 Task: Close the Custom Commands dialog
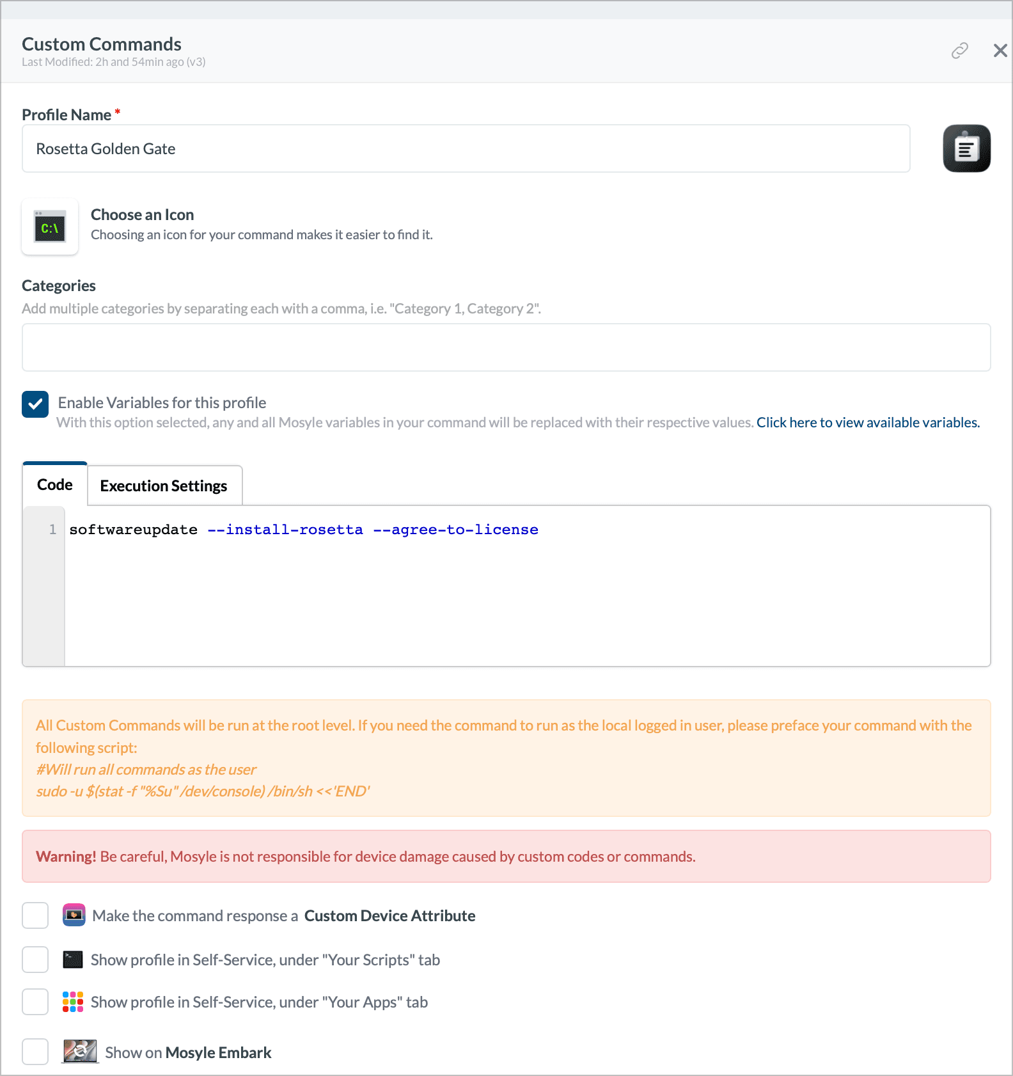1000,51
